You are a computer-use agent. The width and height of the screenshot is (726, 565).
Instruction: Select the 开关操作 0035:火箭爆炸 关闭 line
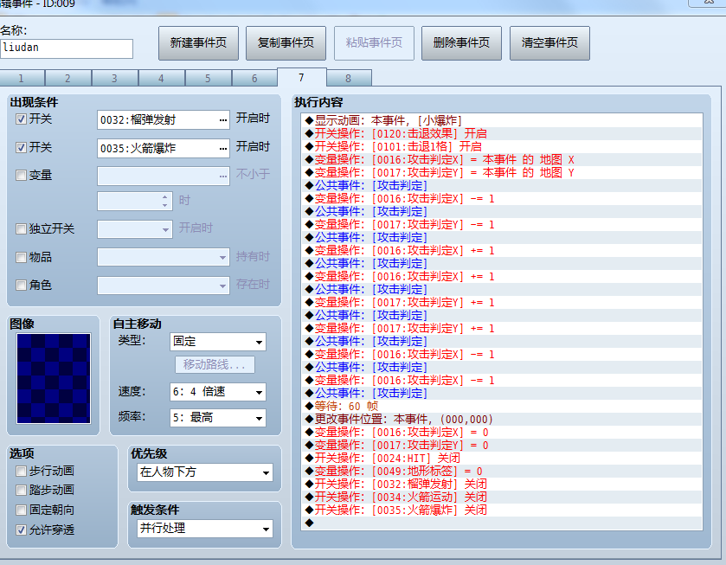(502, 510)
